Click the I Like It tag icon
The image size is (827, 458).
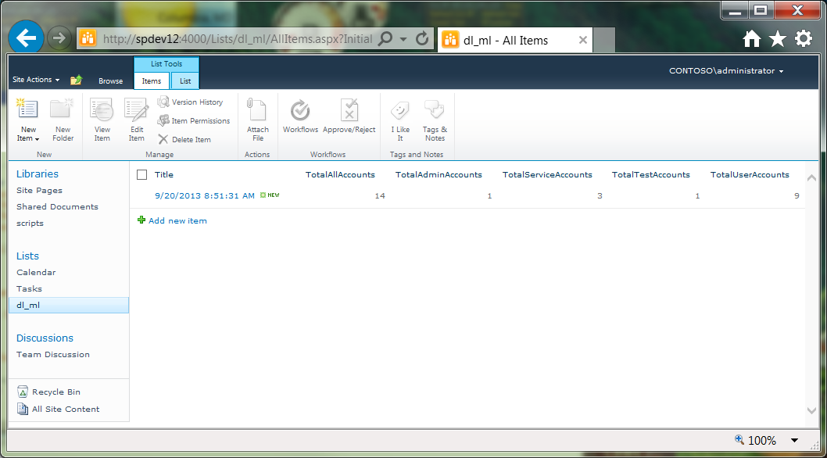pos(399,110)
